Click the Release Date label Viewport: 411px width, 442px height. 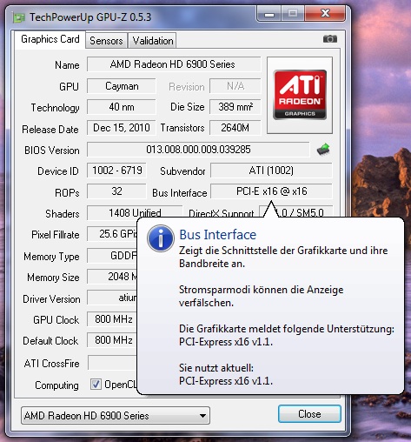[x=50, y=130]
